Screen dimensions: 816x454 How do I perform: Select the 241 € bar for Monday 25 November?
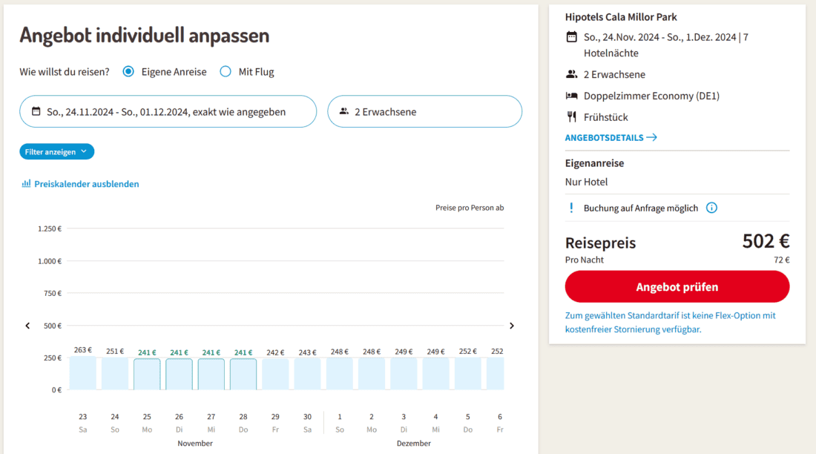(147, 374)
